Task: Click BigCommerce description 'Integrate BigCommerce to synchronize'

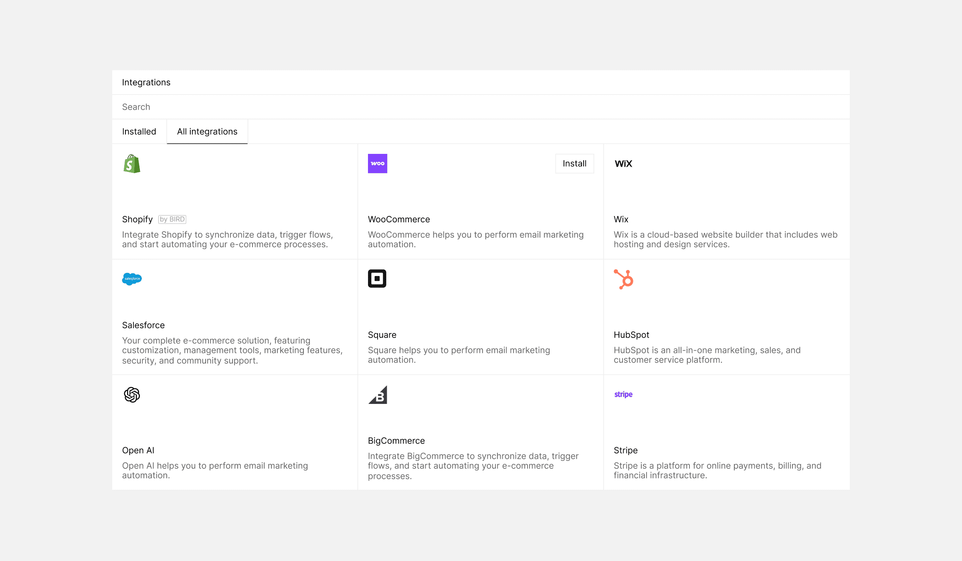Action: click(x=473, y=466)
